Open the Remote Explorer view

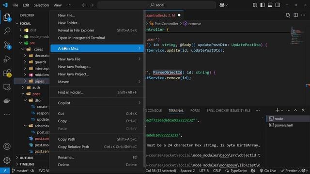tap(7, 87)
